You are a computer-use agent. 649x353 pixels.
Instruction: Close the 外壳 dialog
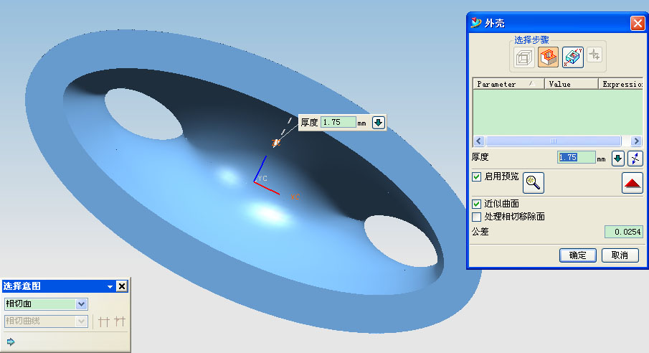tap(638, 23)
